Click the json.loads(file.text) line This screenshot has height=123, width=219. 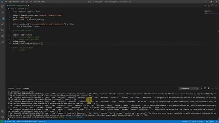click(x=29, y=26)
